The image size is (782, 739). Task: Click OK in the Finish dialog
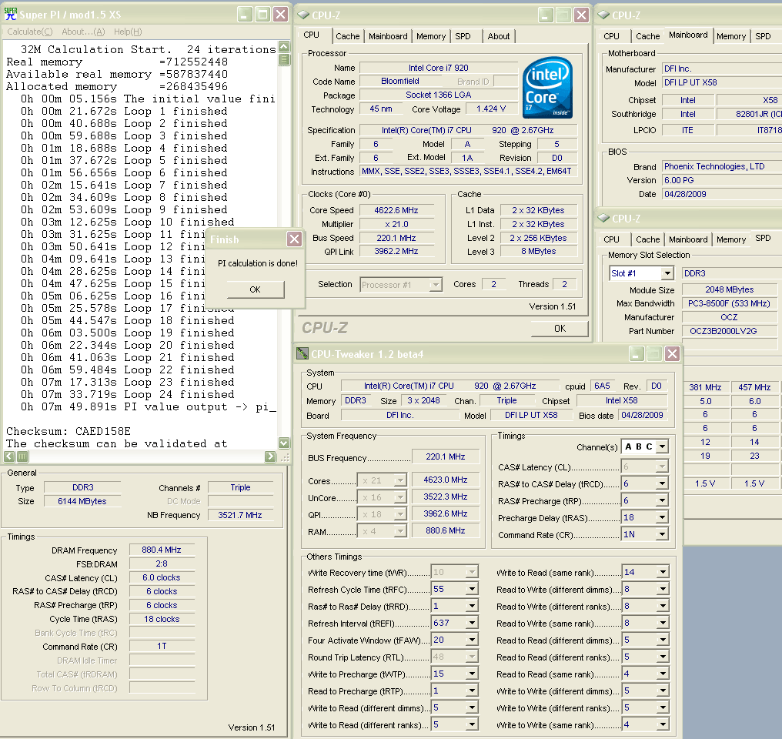coord(256,289)
